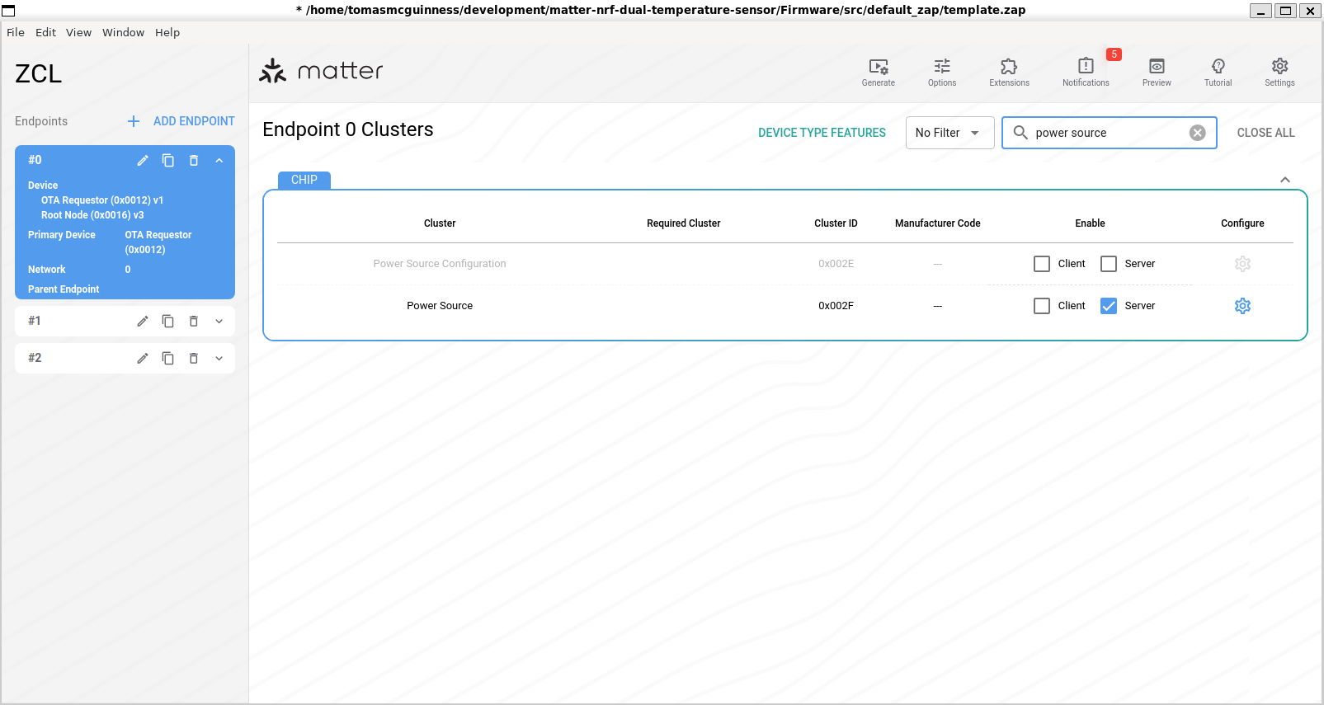Image resolution: width=1324 pixels, height=705 pixels.
Task: Expand endpoint #1 details
Action: (x=219, y=322)
